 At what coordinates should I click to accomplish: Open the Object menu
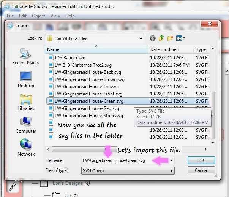pyautogui.click(x=38, y=16)
